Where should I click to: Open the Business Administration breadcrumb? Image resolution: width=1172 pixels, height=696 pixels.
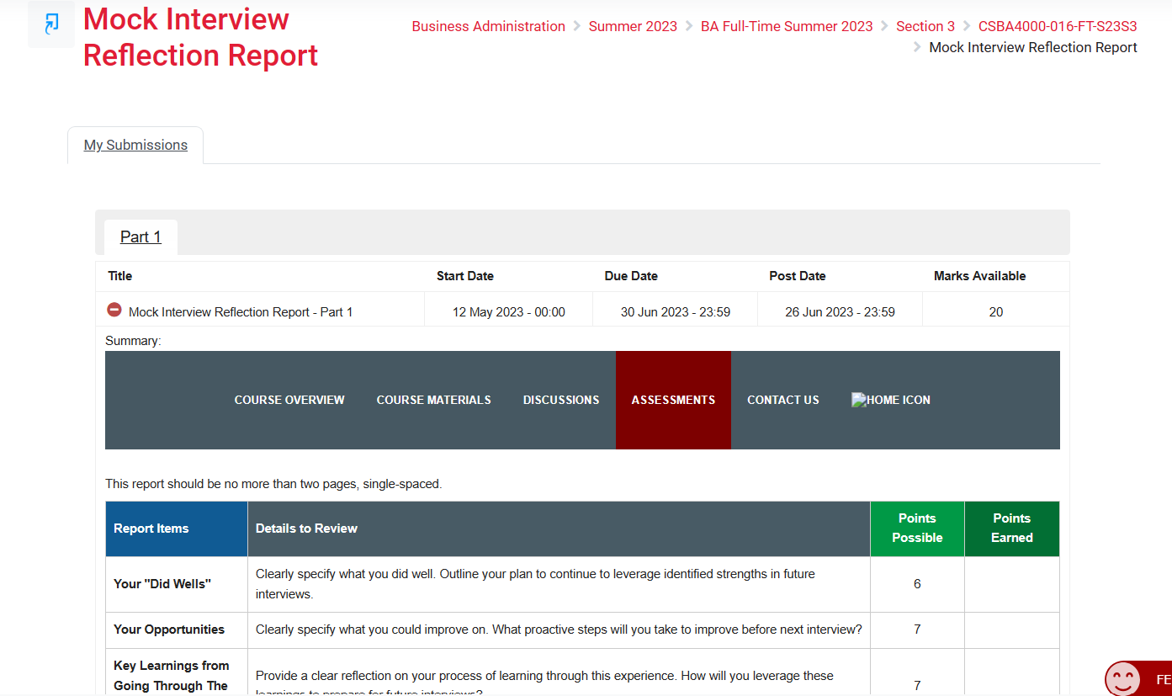click(x=488, y=26)
